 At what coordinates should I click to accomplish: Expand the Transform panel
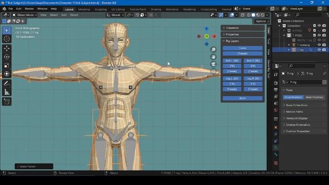[243, 28]
